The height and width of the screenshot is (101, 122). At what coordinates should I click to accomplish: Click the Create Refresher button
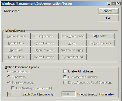coord(101,43)
